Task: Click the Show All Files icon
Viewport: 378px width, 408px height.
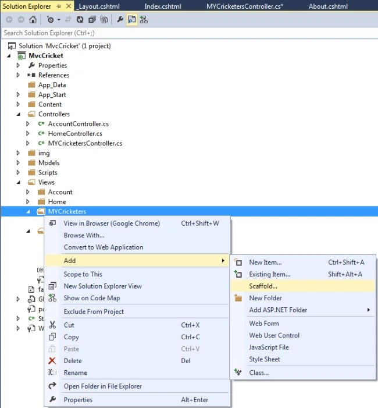Action: 104,20
